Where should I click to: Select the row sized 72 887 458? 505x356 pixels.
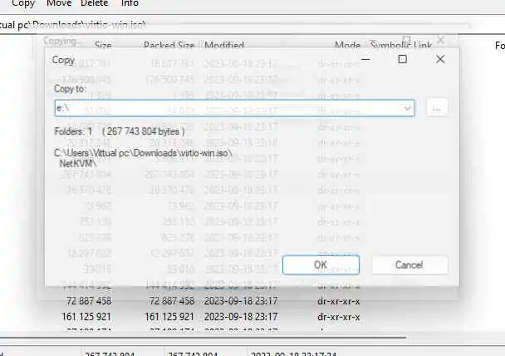click(213, 301)
